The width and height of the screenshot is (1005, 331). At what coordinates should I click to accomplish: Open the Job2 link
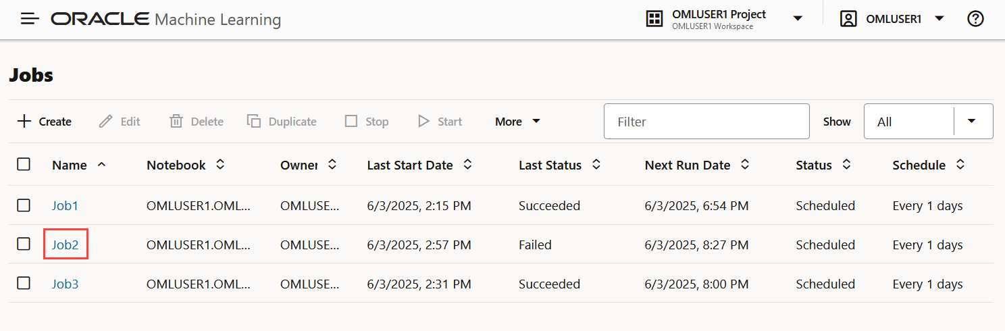click(x=66, y=245)
